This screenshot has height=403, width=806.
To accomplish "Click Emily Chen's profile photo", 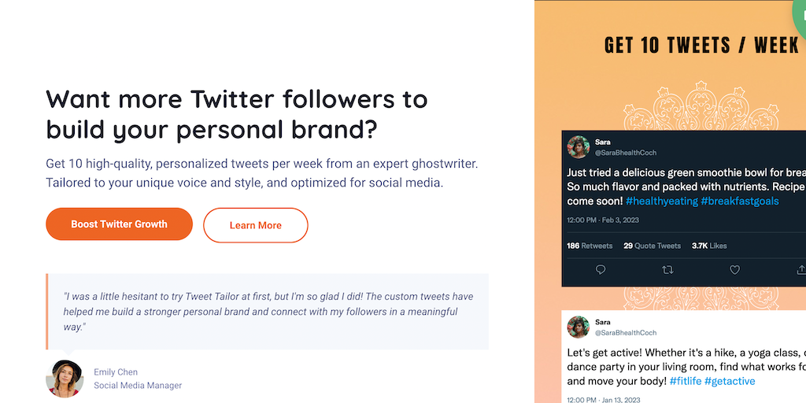I will [x=65, y=379].
